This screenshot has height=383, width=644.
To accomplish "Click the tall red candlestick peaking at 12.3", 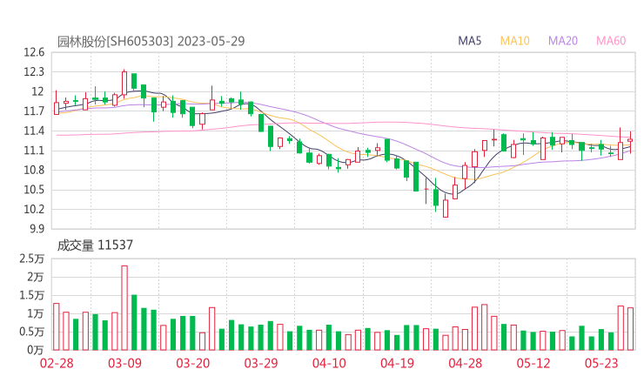I will pyautogui.click(x=124, y=84).
